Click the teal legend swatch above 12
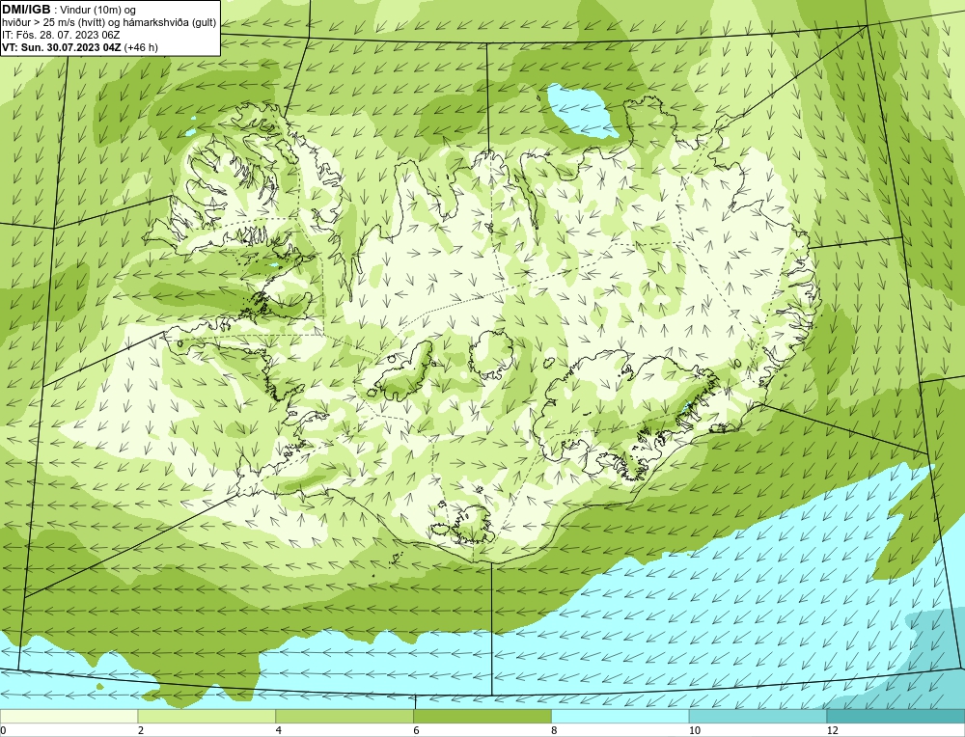The width and height of the screenshot is (965, 737). [896, 717]
